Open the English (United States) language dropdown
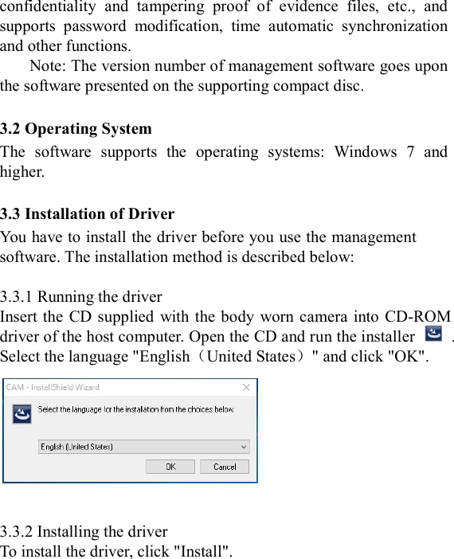This screenshot has height=559, width=454. (x=143, y=447)
